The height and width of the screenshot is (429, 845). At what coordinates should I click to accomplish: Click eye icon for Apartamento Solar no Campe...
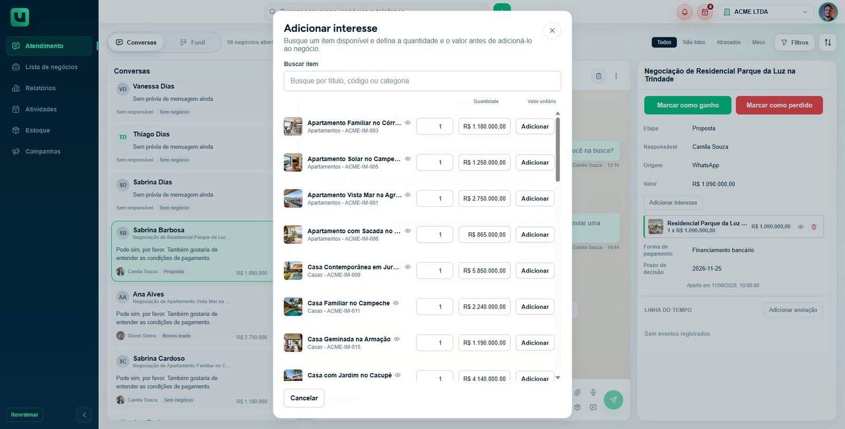(x=408, y=158)
